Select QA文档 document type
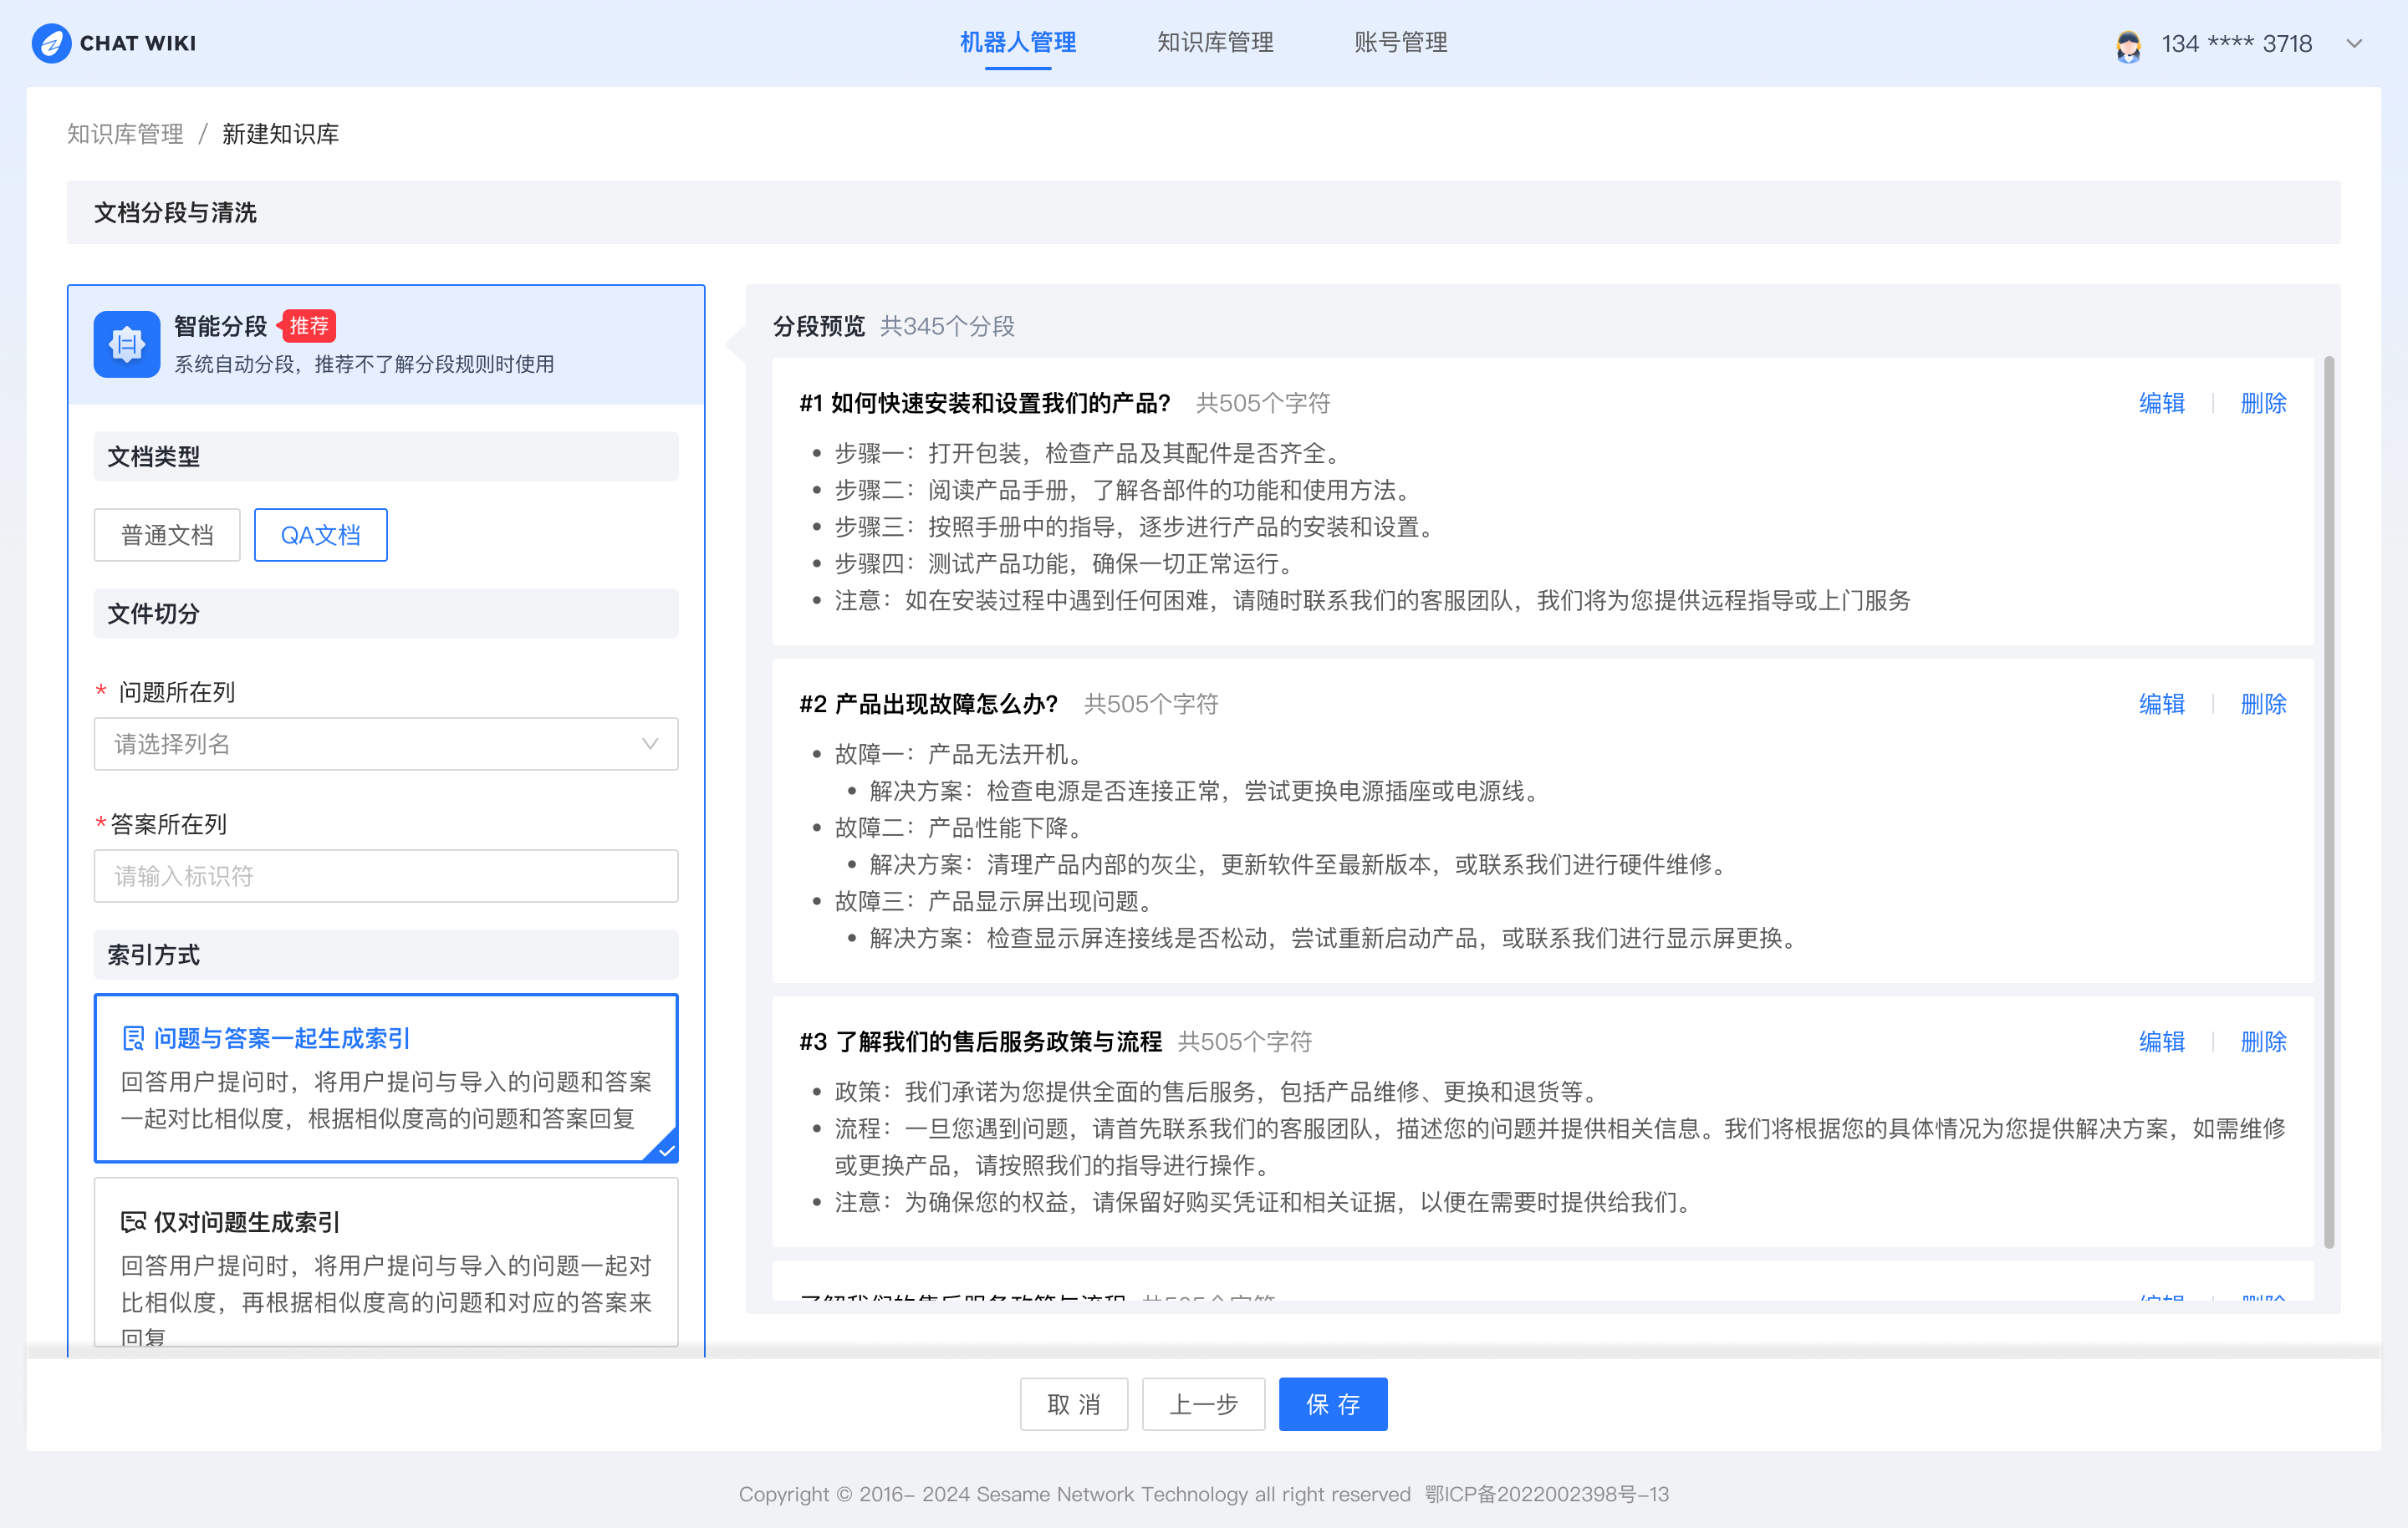 [x=320, y=535]
